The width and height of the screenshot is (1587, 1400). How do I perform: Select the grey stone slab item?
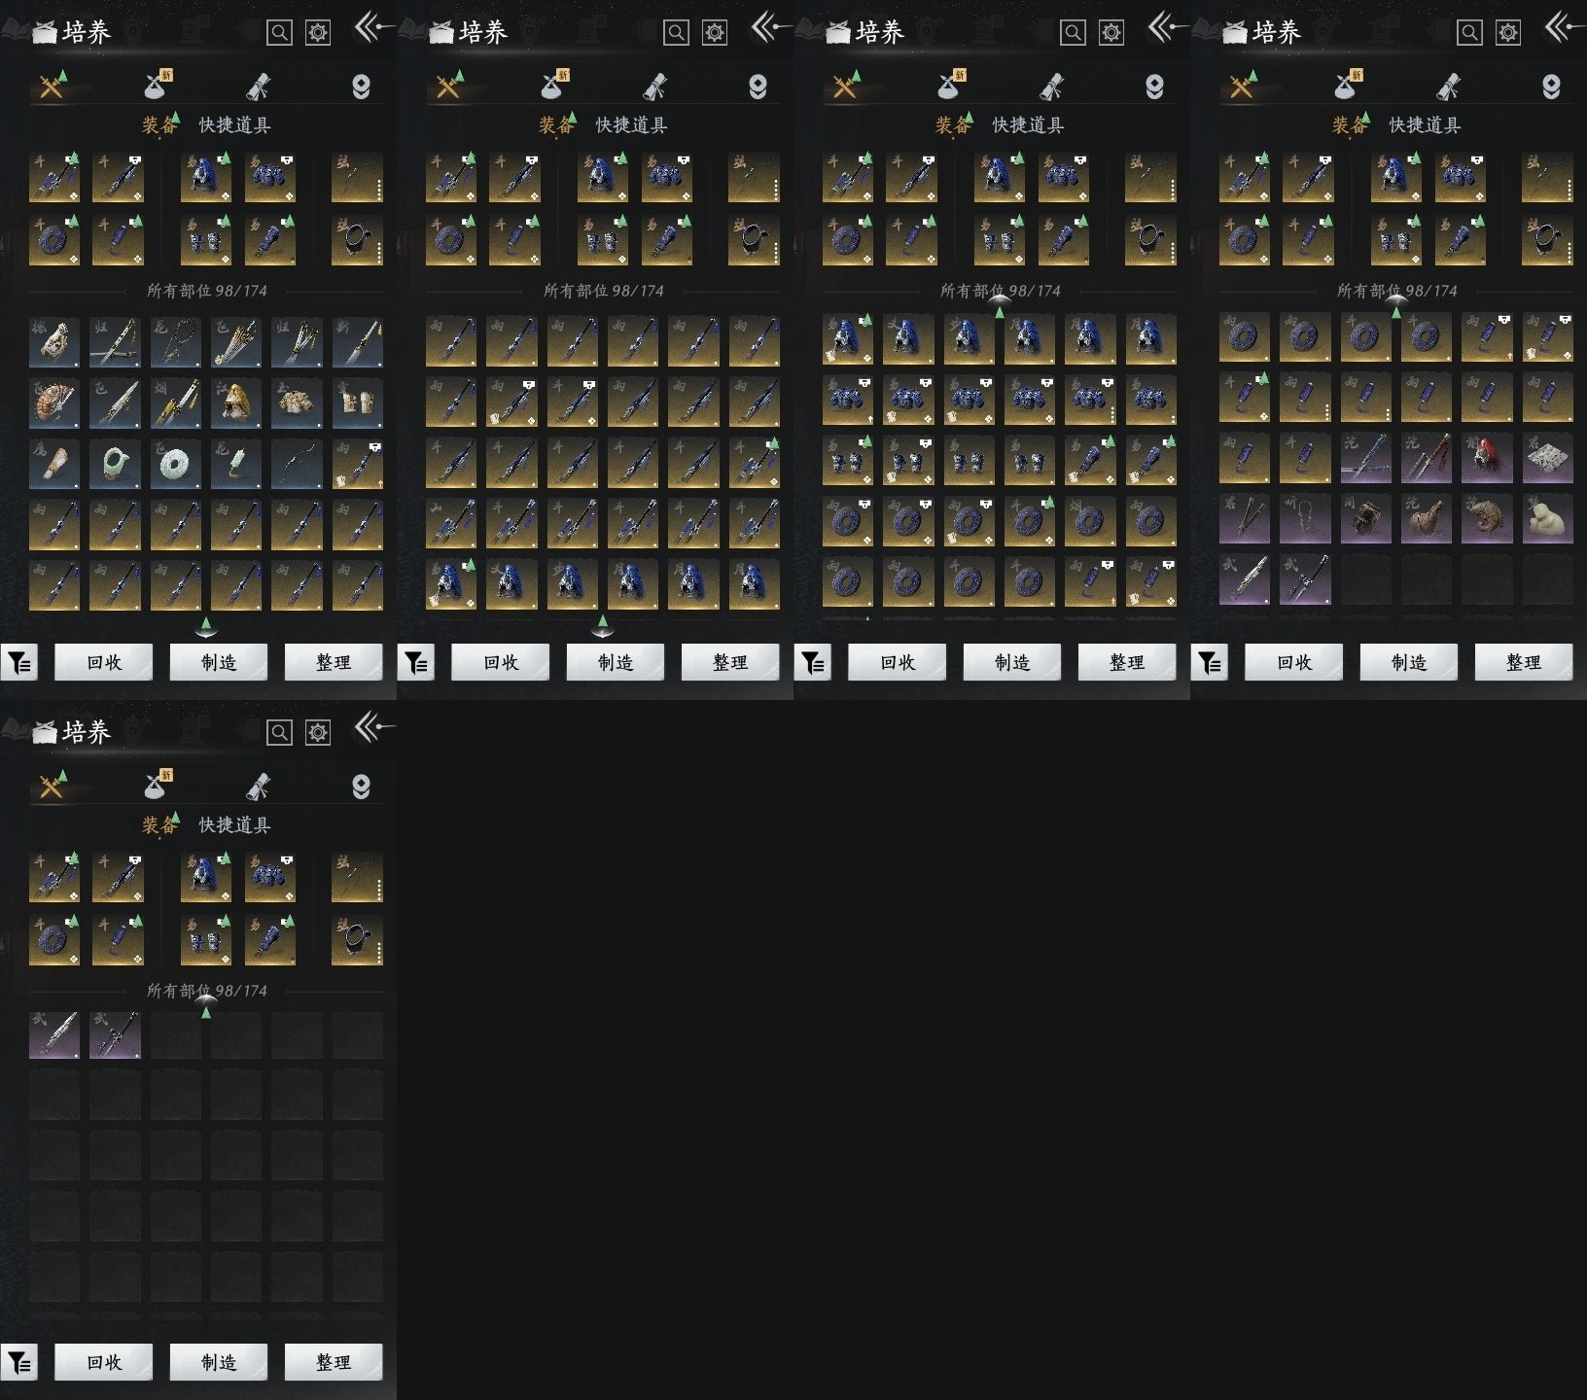point(1547,457)
